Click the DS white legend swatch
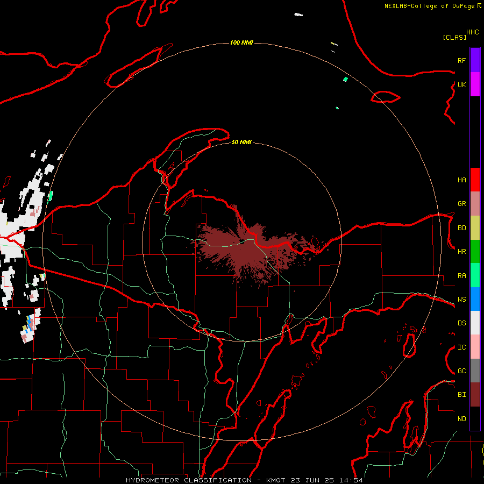Screen dimensions: 484x484 tap(475, 323)
